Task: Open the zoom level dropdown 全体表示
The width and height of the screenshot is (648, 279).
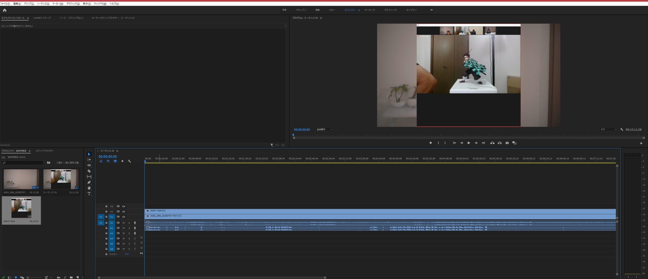Action: click(324, 129)
